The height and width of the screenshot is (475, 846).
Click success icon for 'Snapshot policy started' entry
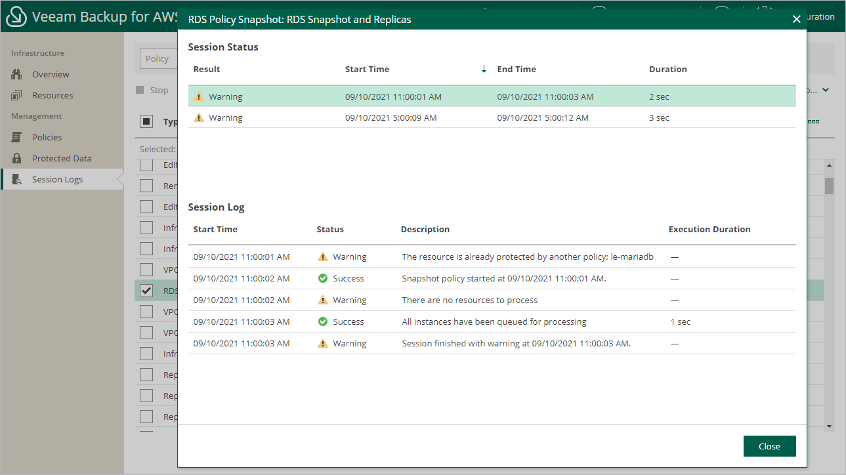322,278
